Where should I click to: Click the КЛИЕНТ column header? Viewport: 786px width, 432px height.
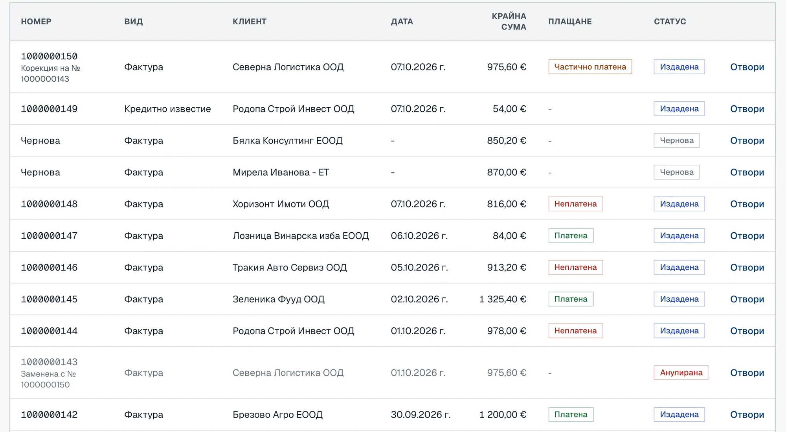(x=250, y=22)
